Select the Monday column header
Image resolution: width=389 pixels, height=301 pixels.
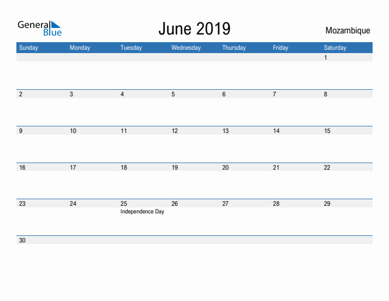coord(80,48)
